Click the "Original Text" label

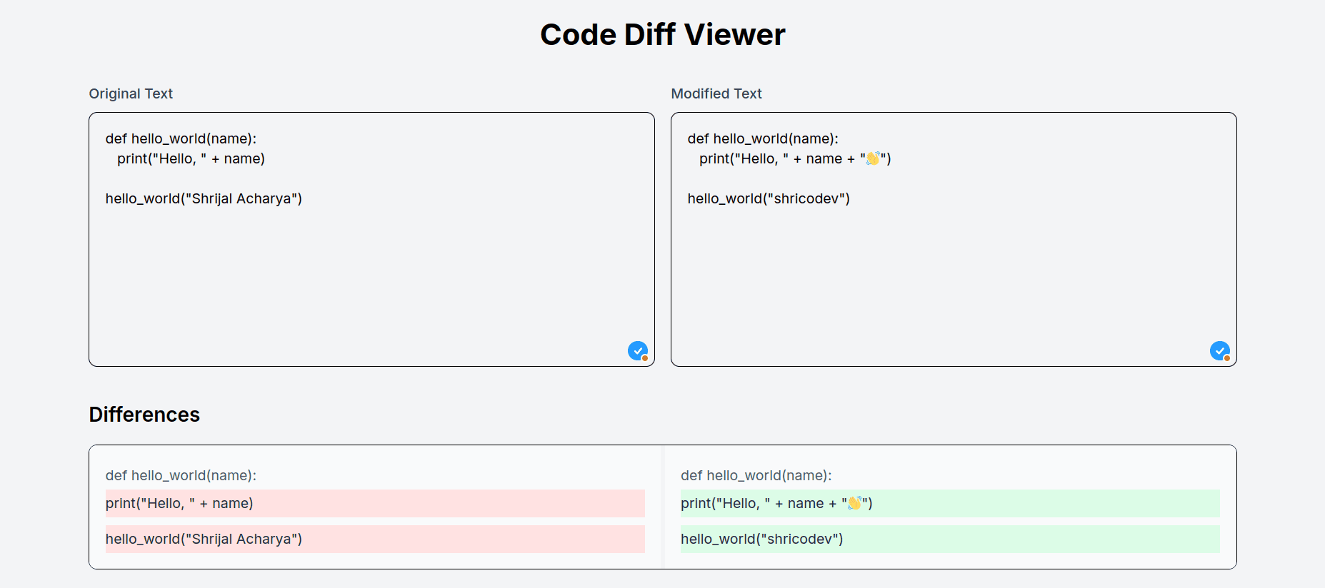click(x=131, y=93)
